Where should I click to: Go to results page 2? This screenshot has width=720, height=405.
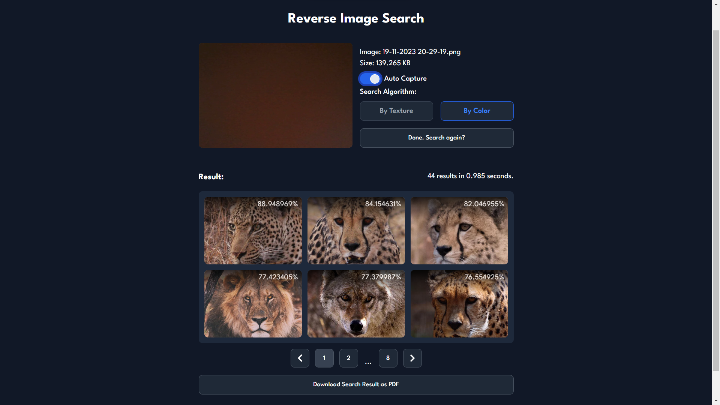click(x=348, y=358)
